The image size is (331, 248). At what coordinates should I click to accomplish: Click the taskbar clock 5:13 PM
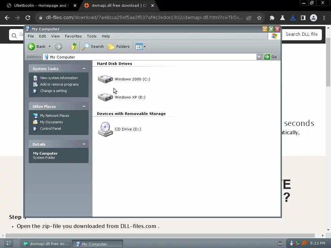(318, 243)
